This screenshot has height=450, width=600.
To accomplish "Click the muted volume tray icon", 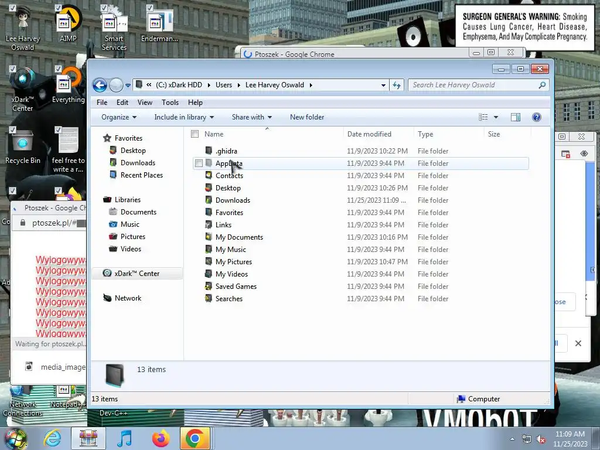I will 541,439.
